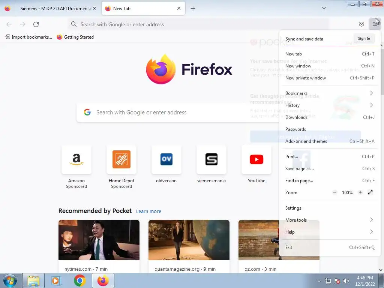The image size is (384, 288).
Task: Reload the current page
Action: point(36,24)
